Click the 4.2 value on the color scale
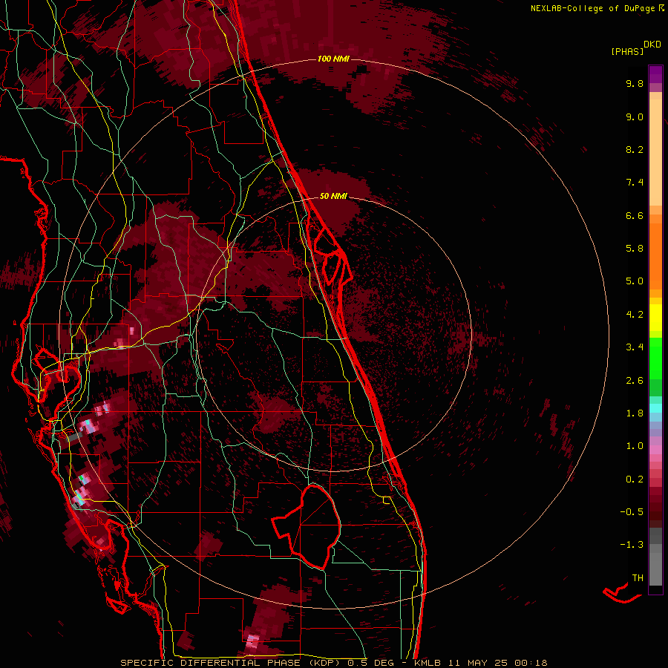668x668 pixels. click(x=635, y=315)
